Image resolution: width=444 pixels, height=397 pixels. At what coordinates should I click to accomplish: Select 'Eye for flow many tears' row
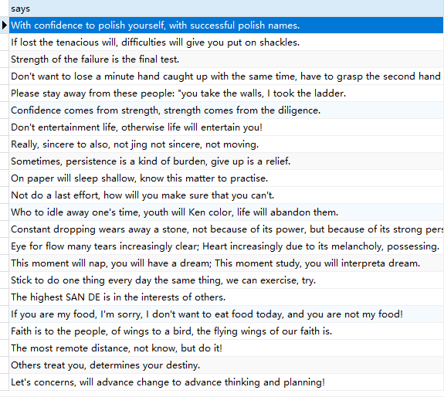pyautogui.click(x=226, y=246)
